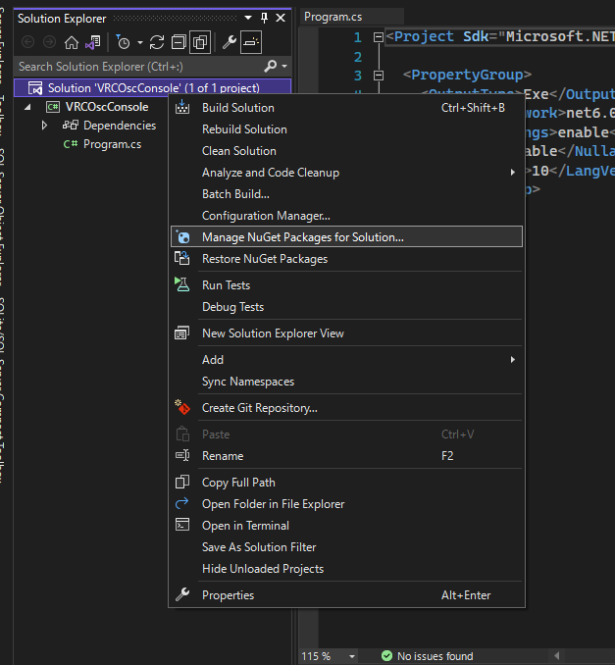This screenshot has width=615, height=665.
Task: Click the Pending Changes Filter clock icon
Action: point(123,42)
